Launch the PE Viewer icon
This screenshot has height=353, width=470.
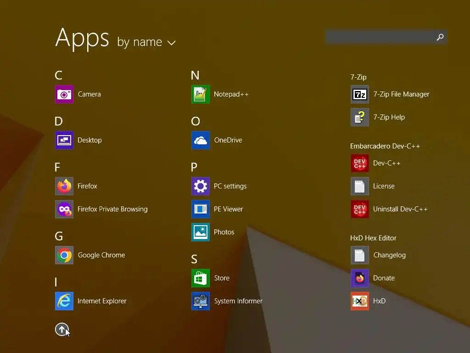(201, 209)
